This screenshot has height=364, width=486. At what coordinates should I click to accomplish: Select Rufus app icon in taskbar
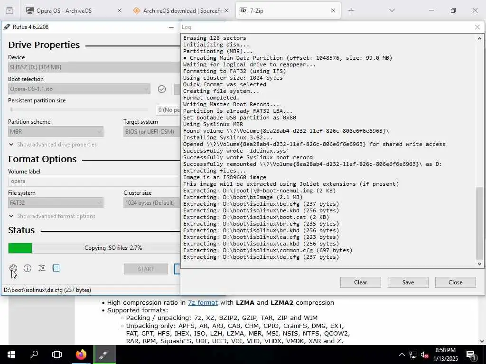point(104,355)
